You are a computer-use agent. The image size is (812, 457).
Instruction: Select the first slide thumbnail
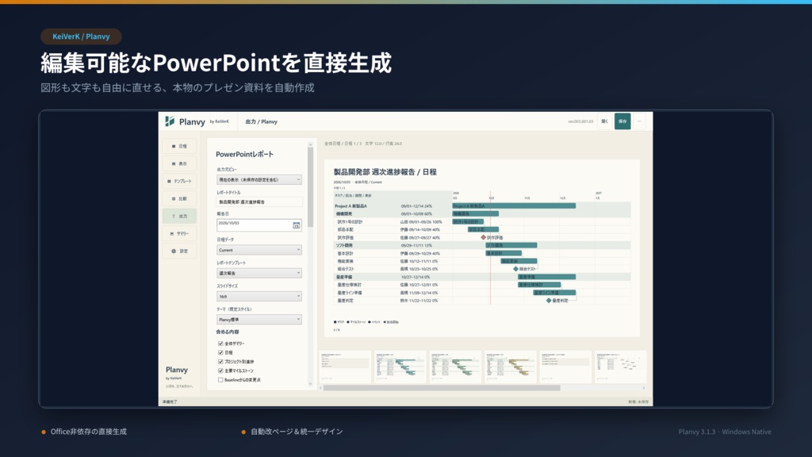pyautogui.click(x=346, y=367)
